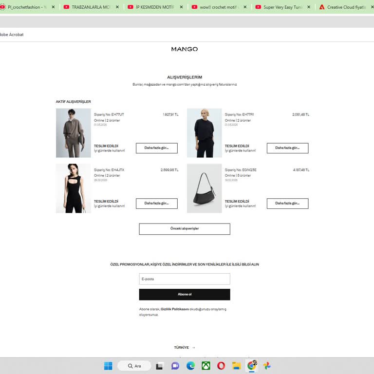Image resolution: width=374 pixels, height=374 pixels.
Task: View more for order EGNQ3E
Action: pos(288,204)
